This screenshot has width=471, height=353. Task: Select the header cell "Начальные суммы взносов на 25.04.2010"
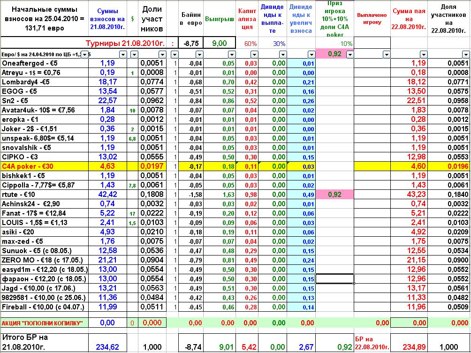tap(45, 19)
